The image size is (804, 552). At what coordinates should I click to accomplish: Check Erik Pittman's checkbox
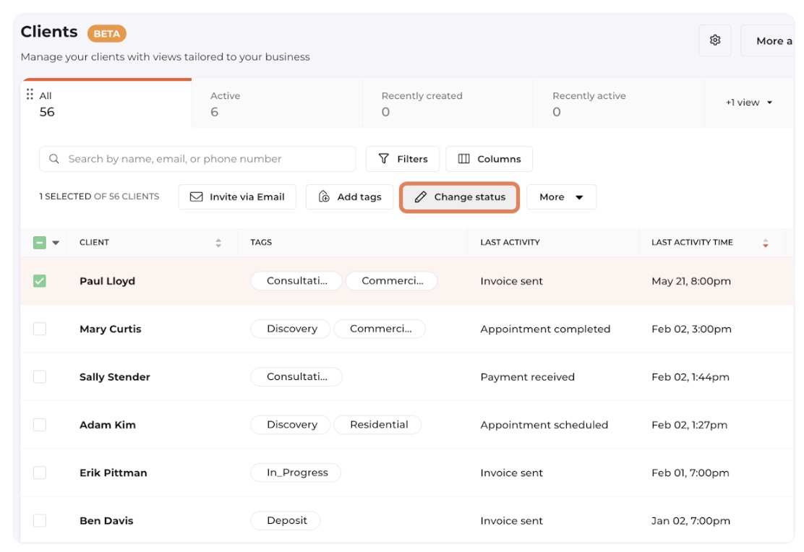[x=40, y=473]
